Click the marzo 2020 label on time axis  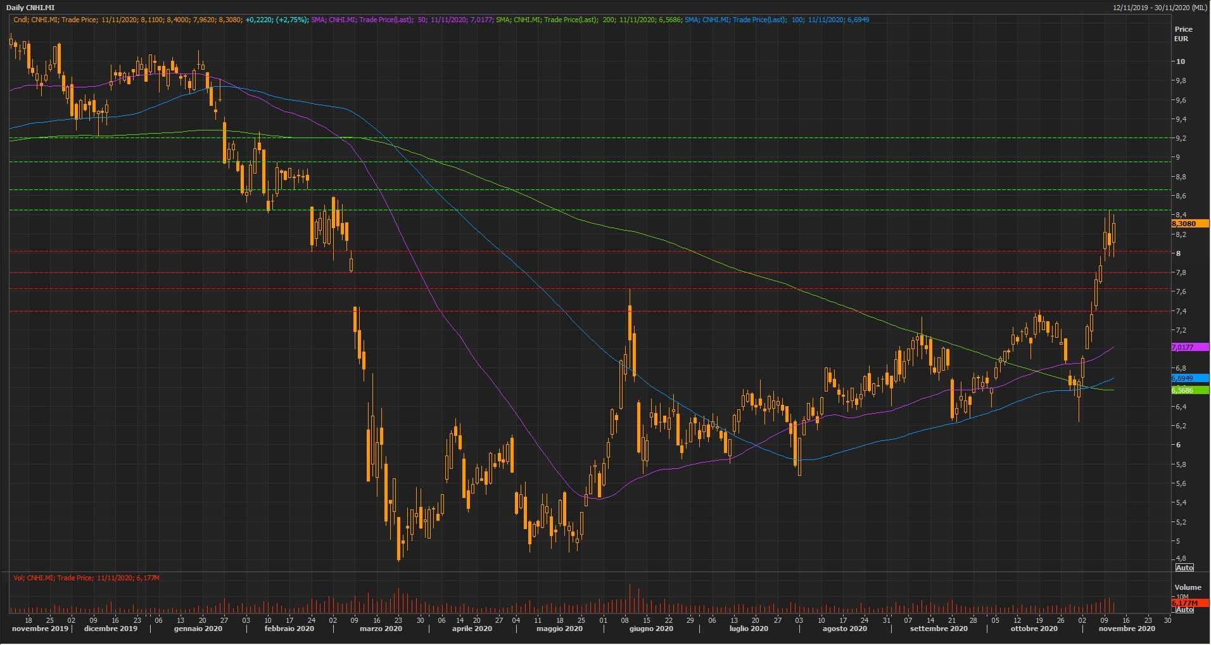coord(381,629)
